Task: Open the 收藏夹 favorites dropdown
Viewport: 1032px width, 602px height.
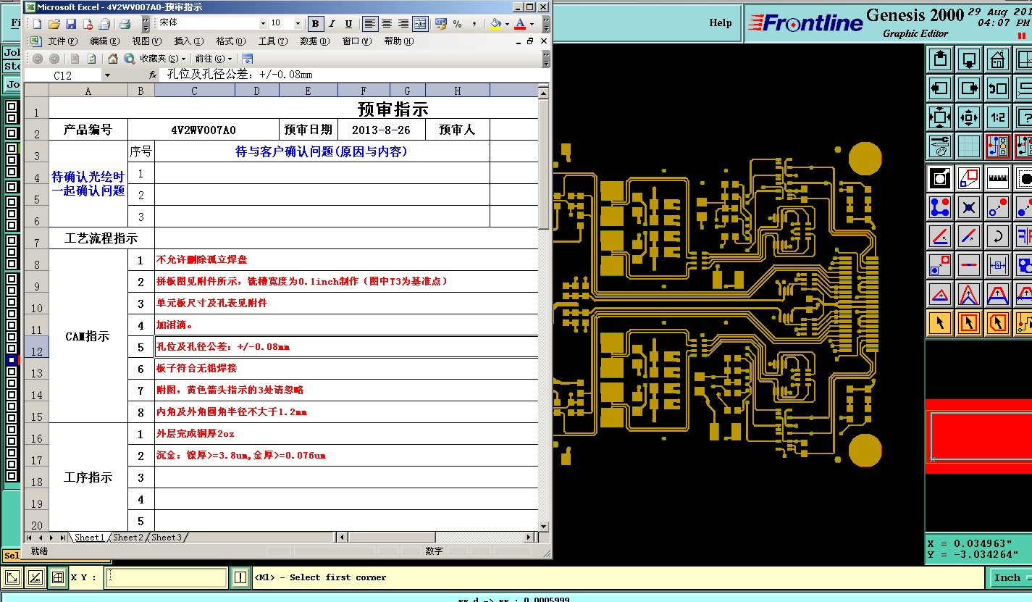Action: [x=163, y=59]
